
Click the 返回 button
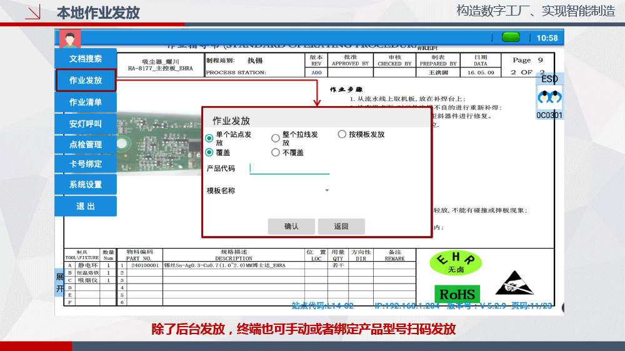point(341,226)
